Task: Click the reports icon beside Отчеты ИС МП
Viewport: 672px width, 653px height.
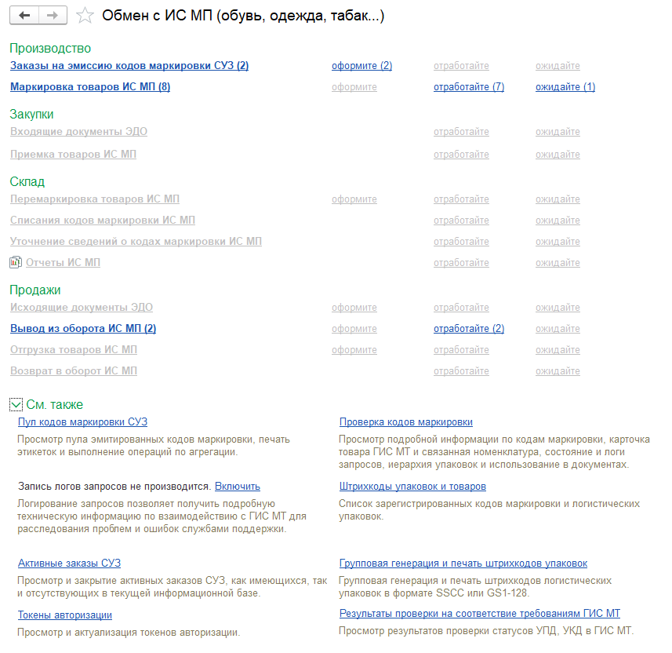Action: pos(16,262)
